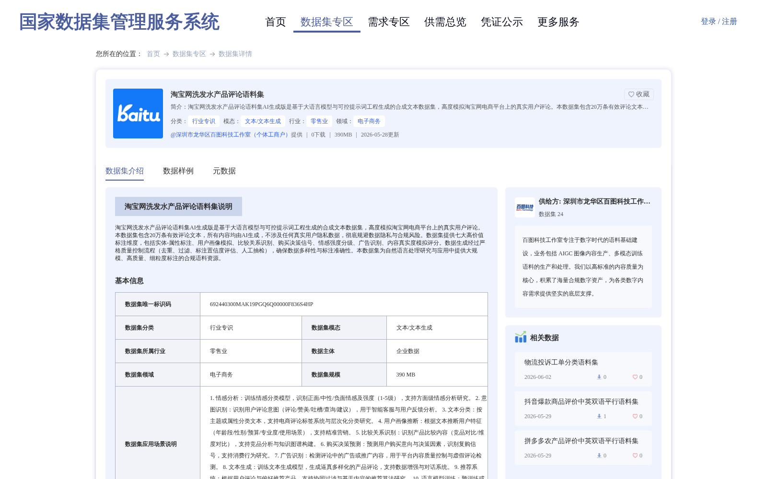Open the 需求专区 navigation menu
767x479 pixels.
pyautogui.click(x=389, y=22)
